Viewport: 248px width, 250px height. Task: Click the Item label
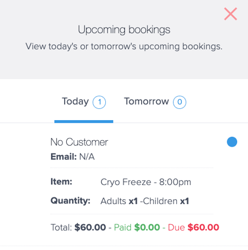pyautogui.click(x=61, y=182)
